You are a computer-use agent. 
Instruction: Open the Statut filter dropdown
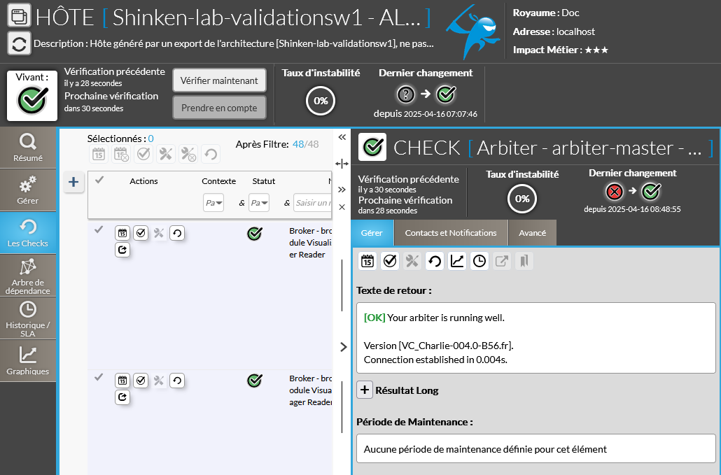259,203
